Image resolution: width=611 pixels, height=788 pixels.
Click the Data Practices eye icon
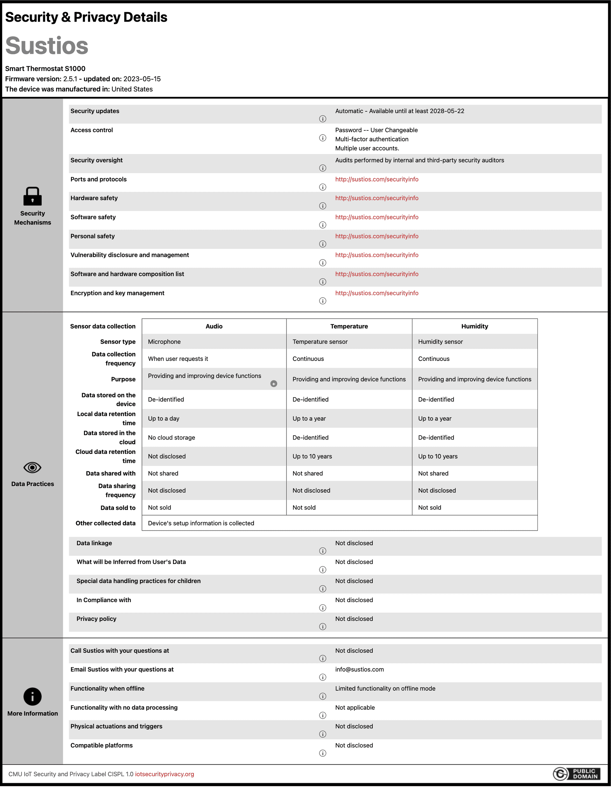pos(32,468)
